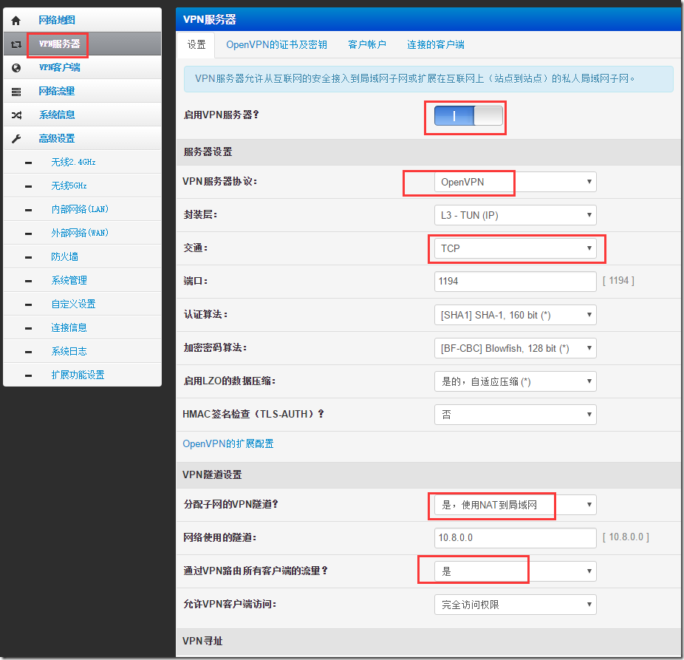
Task: Click the VPN服务器 sidebar icon
Action: (x=16, y=44)
